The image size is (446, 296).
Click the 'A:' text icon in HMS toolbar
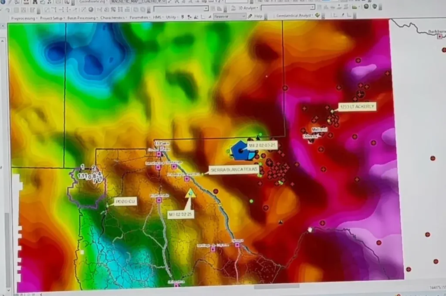coord(196,17)
